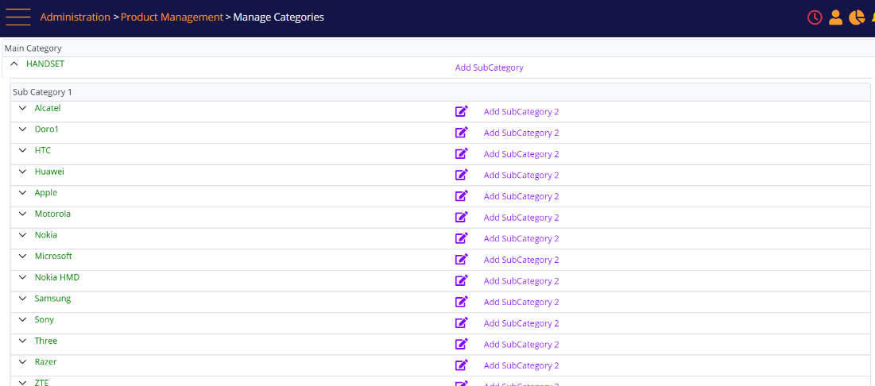Expand the Sony row
The height and width of the screenshot is (386, 875).
(x=22, y=320)
